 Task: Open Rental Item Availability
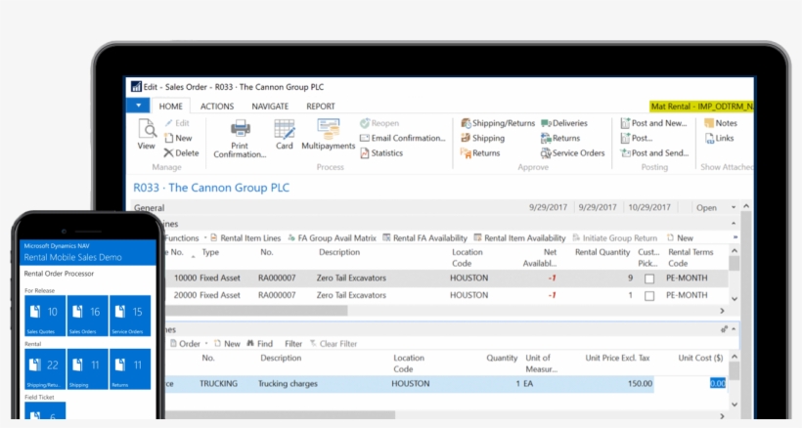coord(519,238)
